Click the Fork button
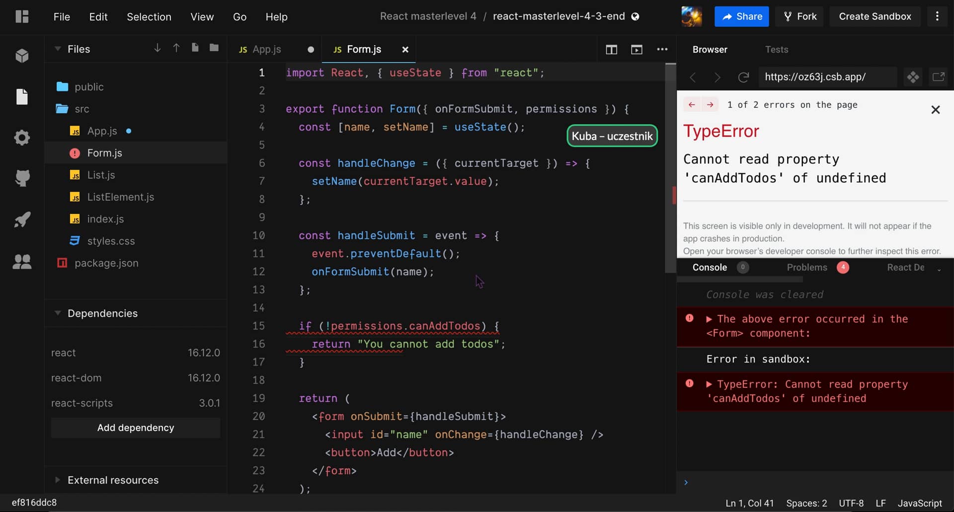The image size is (954, 512). click(x=800, y=16)
